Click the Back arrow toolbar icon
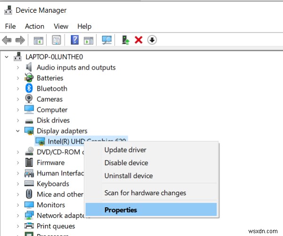Screen dimensions: 283x236 point(7,40)
